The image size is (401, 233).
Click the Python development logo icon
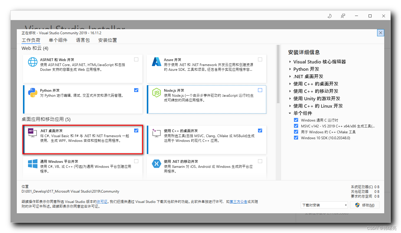(x=33, y=93)
